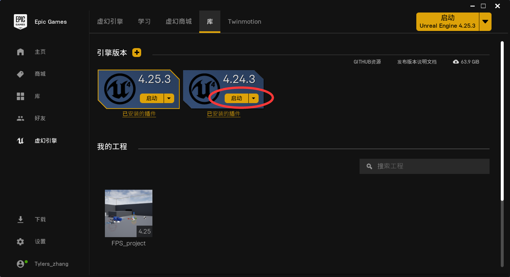Click the 4.25.3 version number text
Viewport: 510px width, 277px height.
point(155,79)
